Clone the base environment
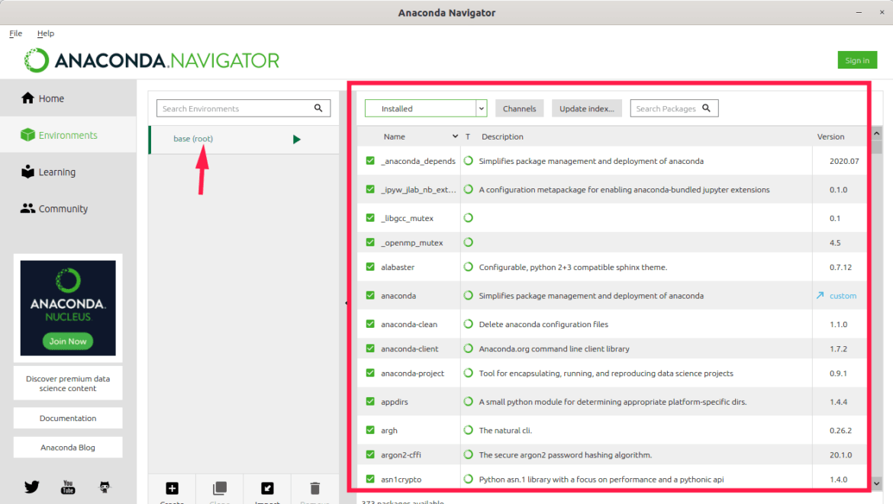Screen dimensions: 893x504 pos(219,489)
